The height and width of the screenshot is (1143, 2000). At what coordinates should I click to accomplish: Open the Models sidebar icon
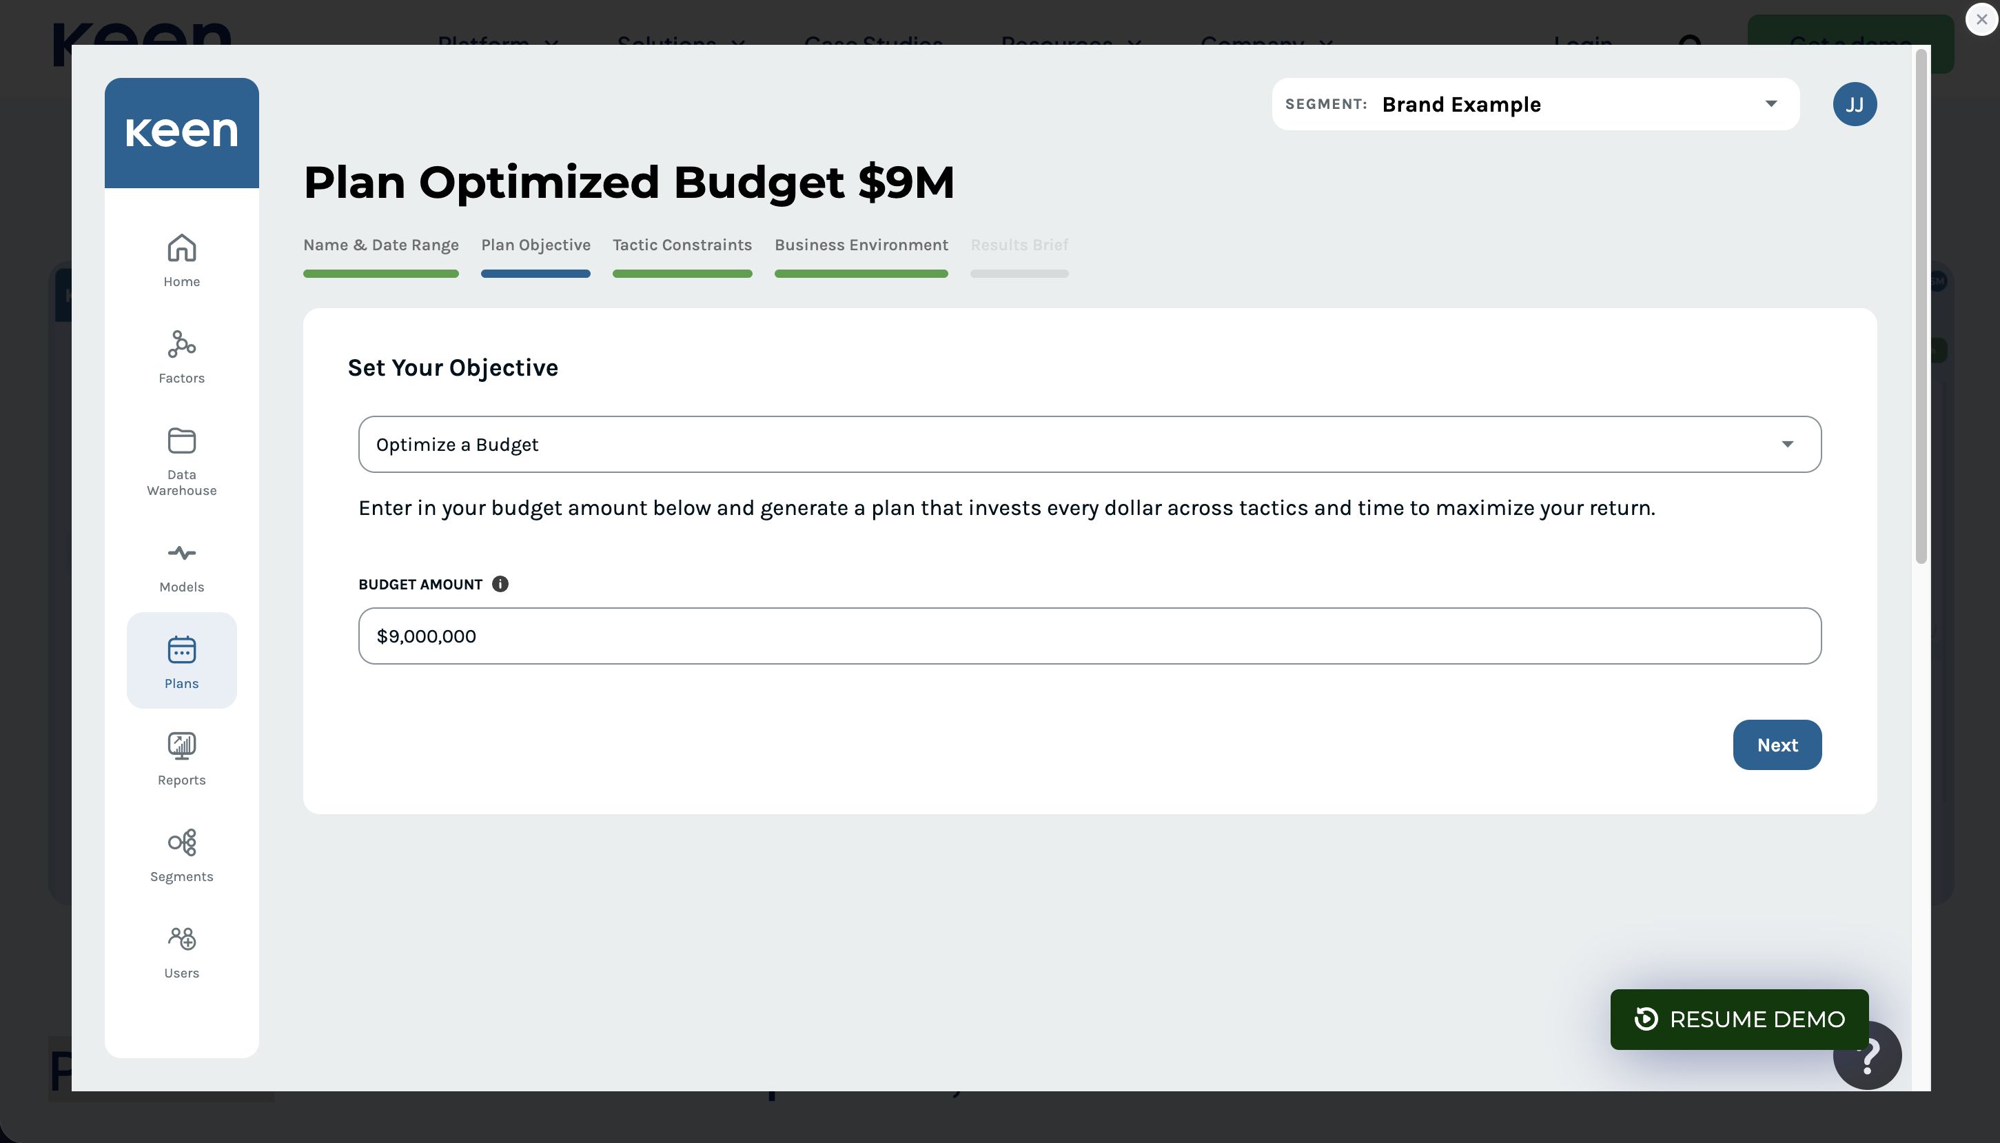[181, 554]
